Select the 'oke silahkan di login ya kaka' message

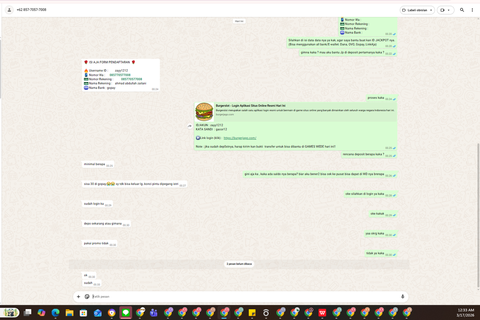(x=370, y=194)
